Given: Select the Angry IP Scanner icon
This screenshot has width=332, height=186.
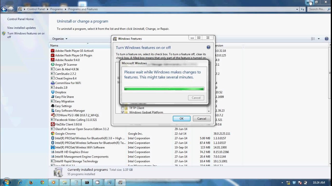Looking at the screenshot, I should click(x=53, y=65).
